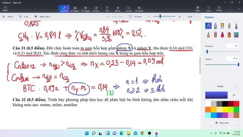
Task: Click Add color button
Action: pos(222,123)
